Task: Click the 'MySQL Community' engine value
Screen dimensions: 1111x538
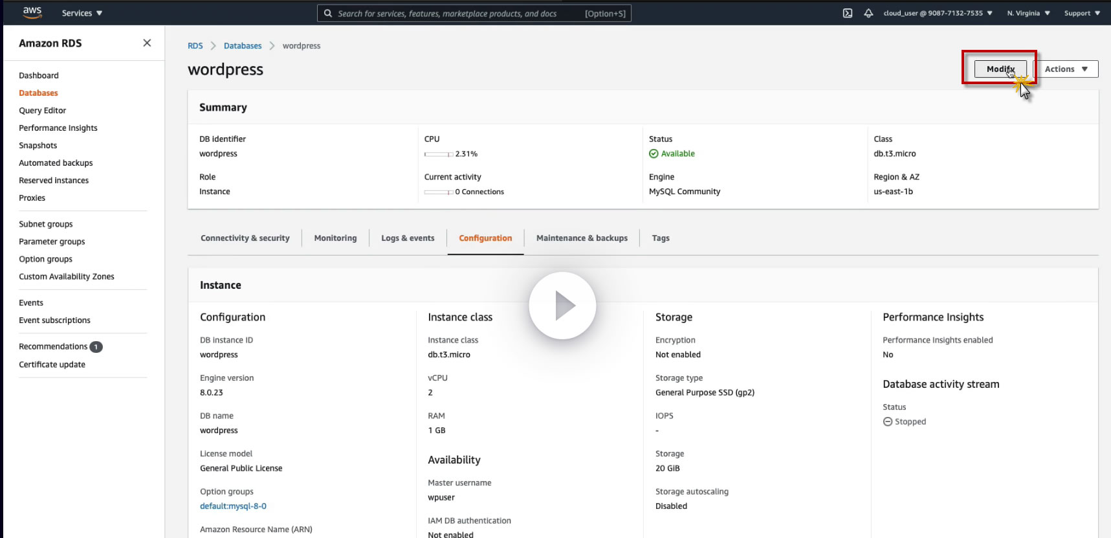Action: [685, 192]
